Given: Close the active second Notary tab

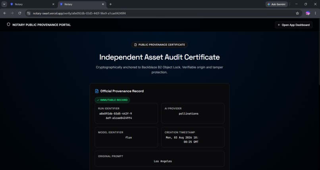Looking at the screenshot, I should pos(103,4).
